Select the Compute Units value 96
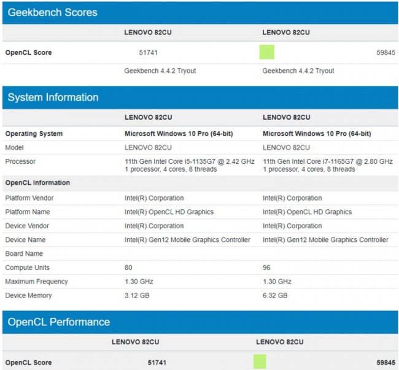 point(266,268)
